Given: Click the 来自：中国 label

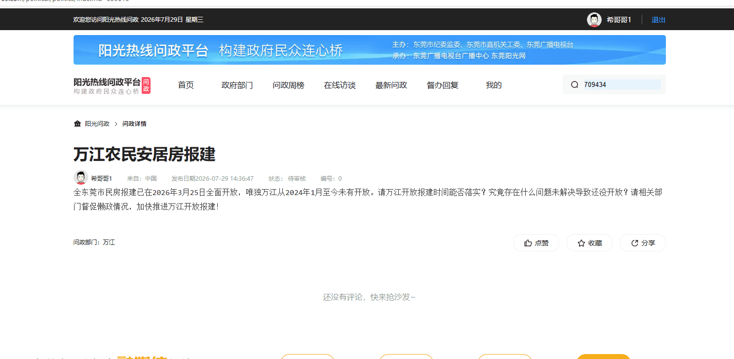Looking at the screenshot, I should tap(142, 178).
